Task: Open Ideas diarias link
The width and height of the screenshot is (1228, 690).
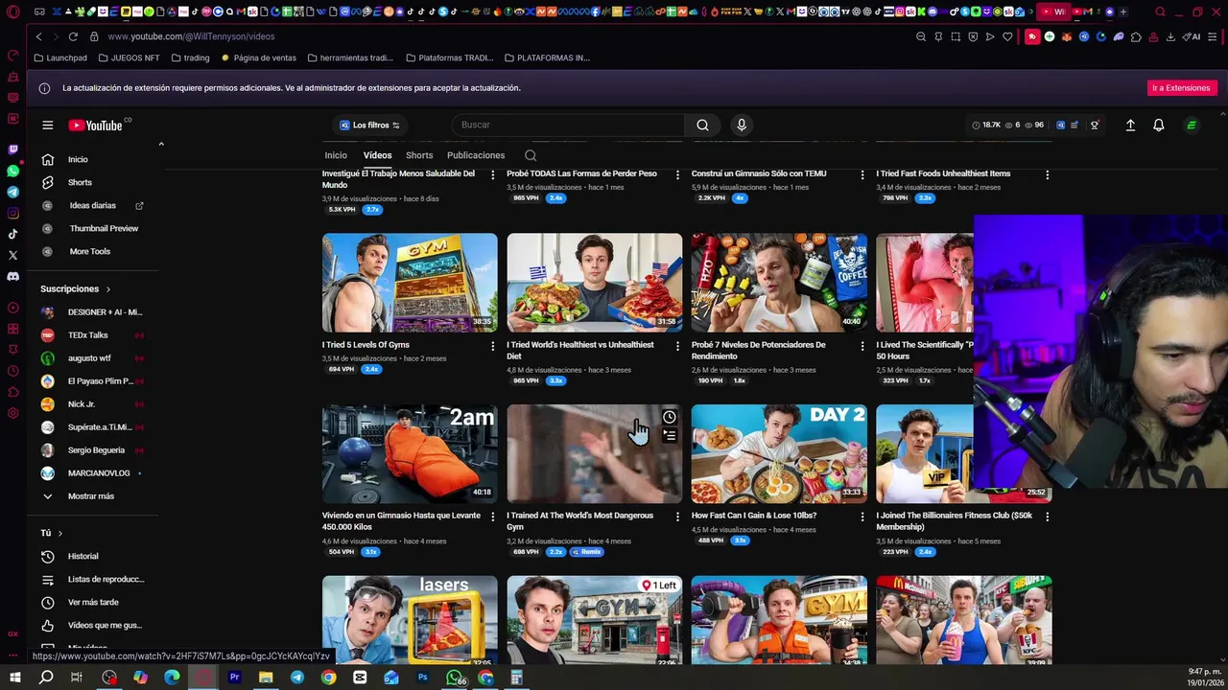Action: [x=92, y=205]
